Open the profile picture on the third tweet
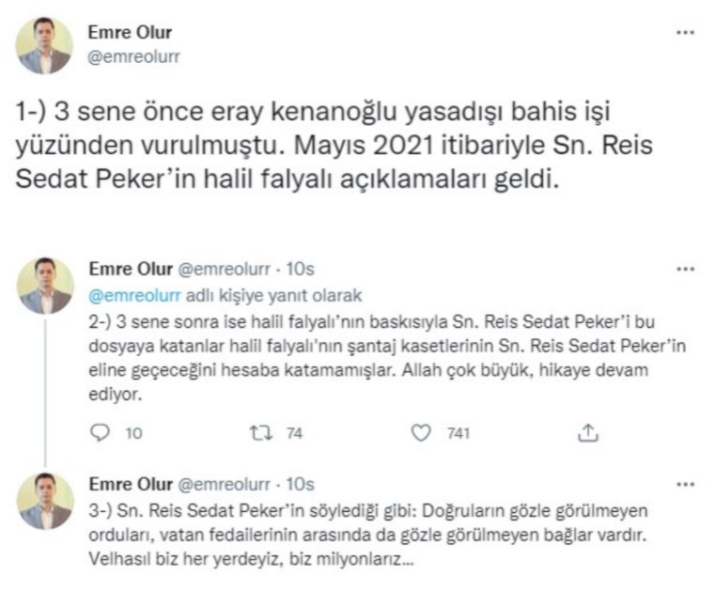This screenshot has height=590, width=714. tap(45, 501)
